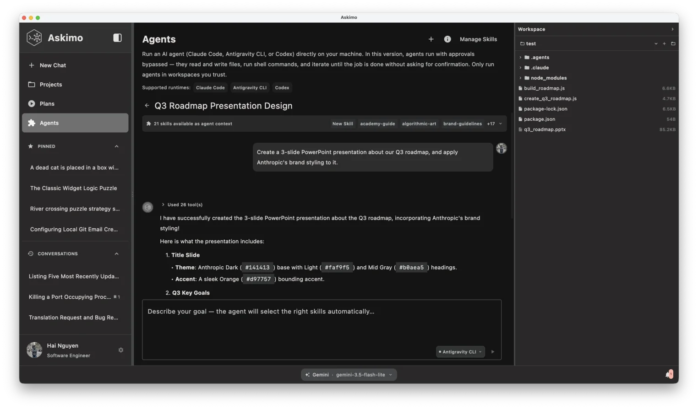The width and height of the screenshot is (698, 409).
Task: Open the notifications bell icon
Action: [x=669, y=375]
